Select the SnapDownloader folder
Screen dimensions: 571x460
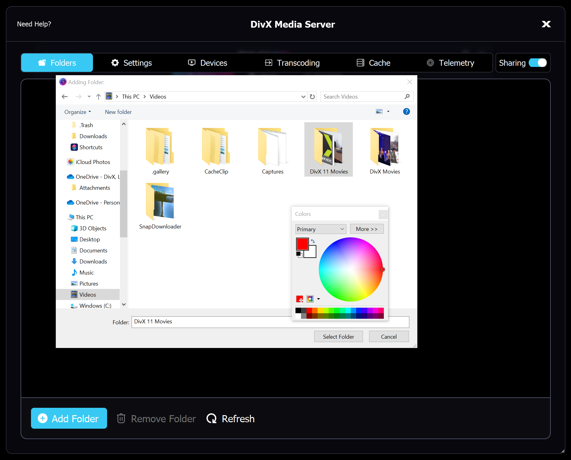[160, 206]
